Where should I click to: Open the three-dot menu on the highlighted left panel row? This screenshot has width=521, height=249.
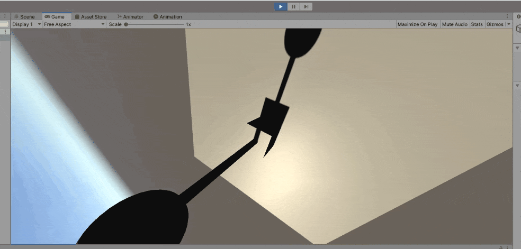[5, 32]
